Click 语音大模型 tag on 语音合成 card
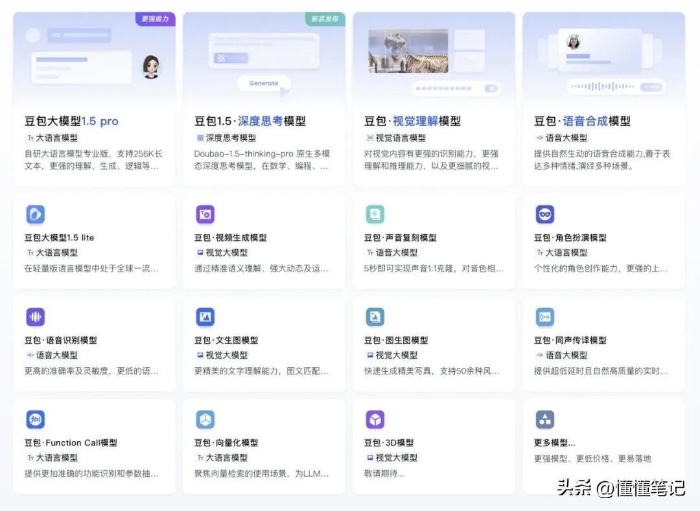 563,138
